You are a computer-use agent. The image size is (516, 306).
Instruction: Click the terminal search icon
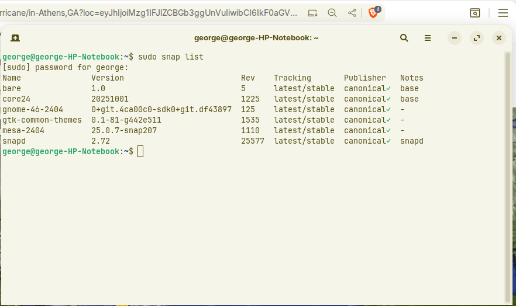(404, 38)
